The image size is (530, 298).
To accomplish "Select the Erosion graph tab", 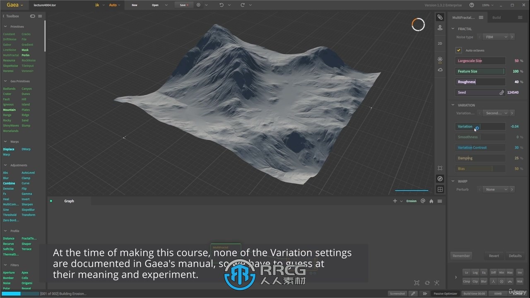I will tap(411, 201).
